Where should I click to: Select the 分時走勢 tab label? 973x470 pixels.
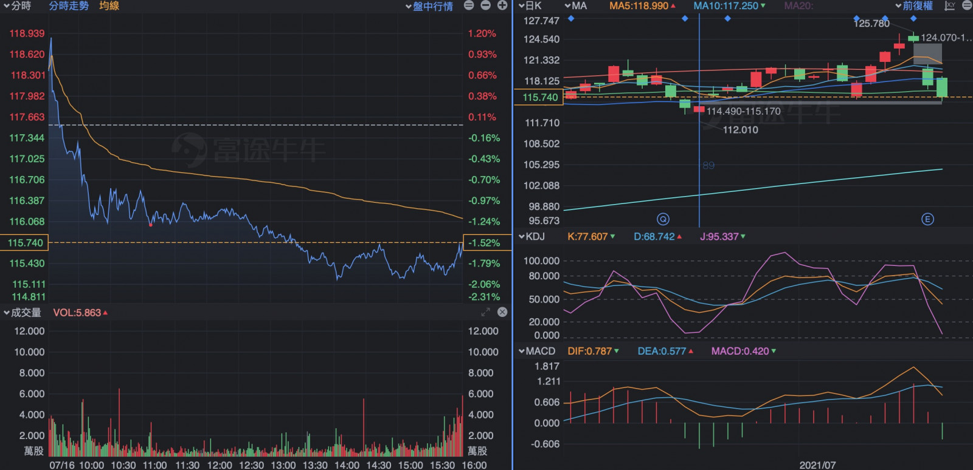(x=69, y=5)
